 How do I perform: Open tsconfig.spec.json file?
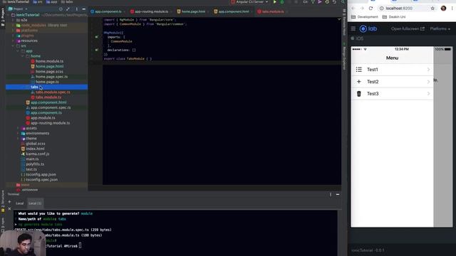41,180
